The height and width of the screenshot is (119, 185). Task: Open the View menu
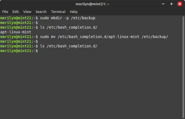coord(27,12)
